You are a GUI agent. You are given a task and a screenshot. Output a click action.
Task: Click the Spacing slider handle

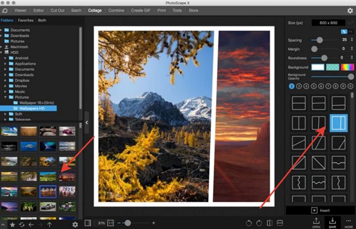coord(319,40)
